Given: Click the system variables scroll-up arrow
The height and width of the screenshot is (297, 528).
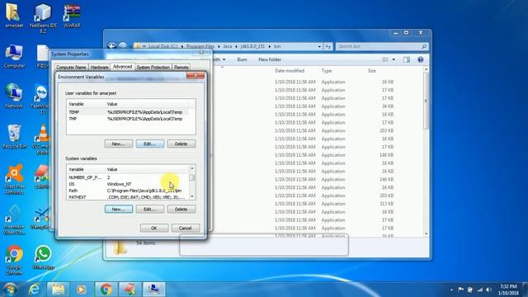Looking at the screenshot, I should (192, 168).
